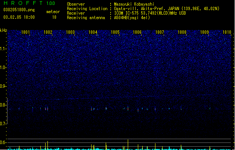
Task: Click the 1804 time marker label
Action: tap(93, 32)
